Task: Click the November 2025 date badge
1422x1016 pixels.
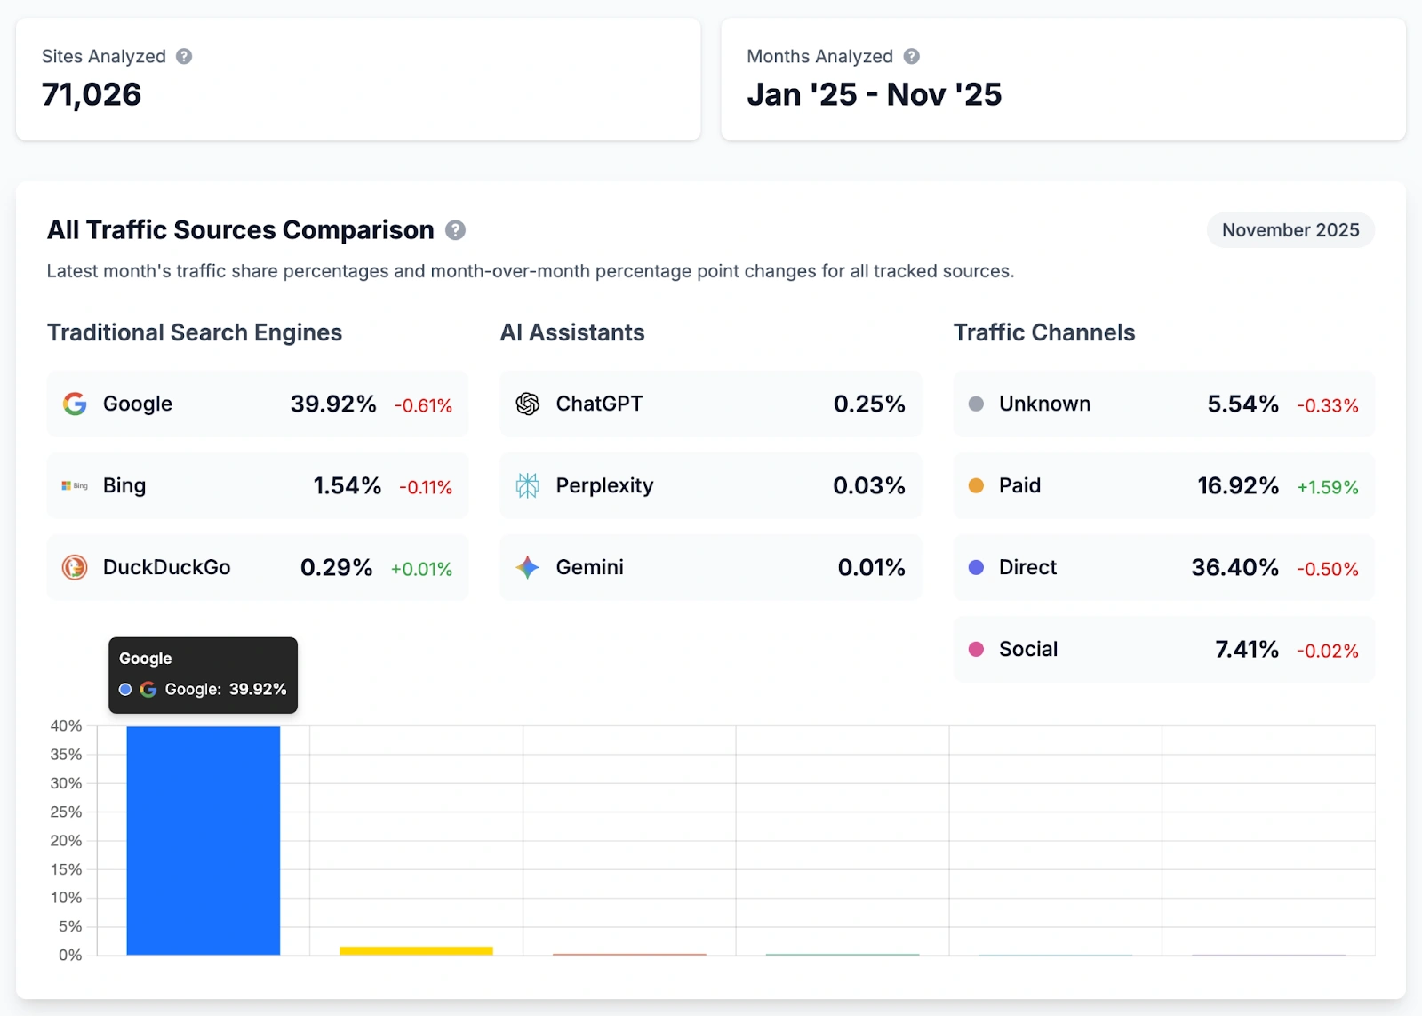Action: click(x=1290, y=230)
